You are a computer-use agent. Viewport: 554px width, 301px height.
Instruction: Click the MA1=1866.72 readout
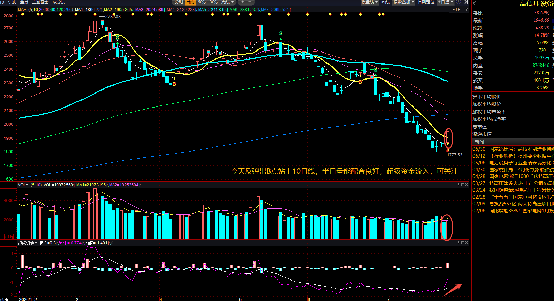pos(88,10)
